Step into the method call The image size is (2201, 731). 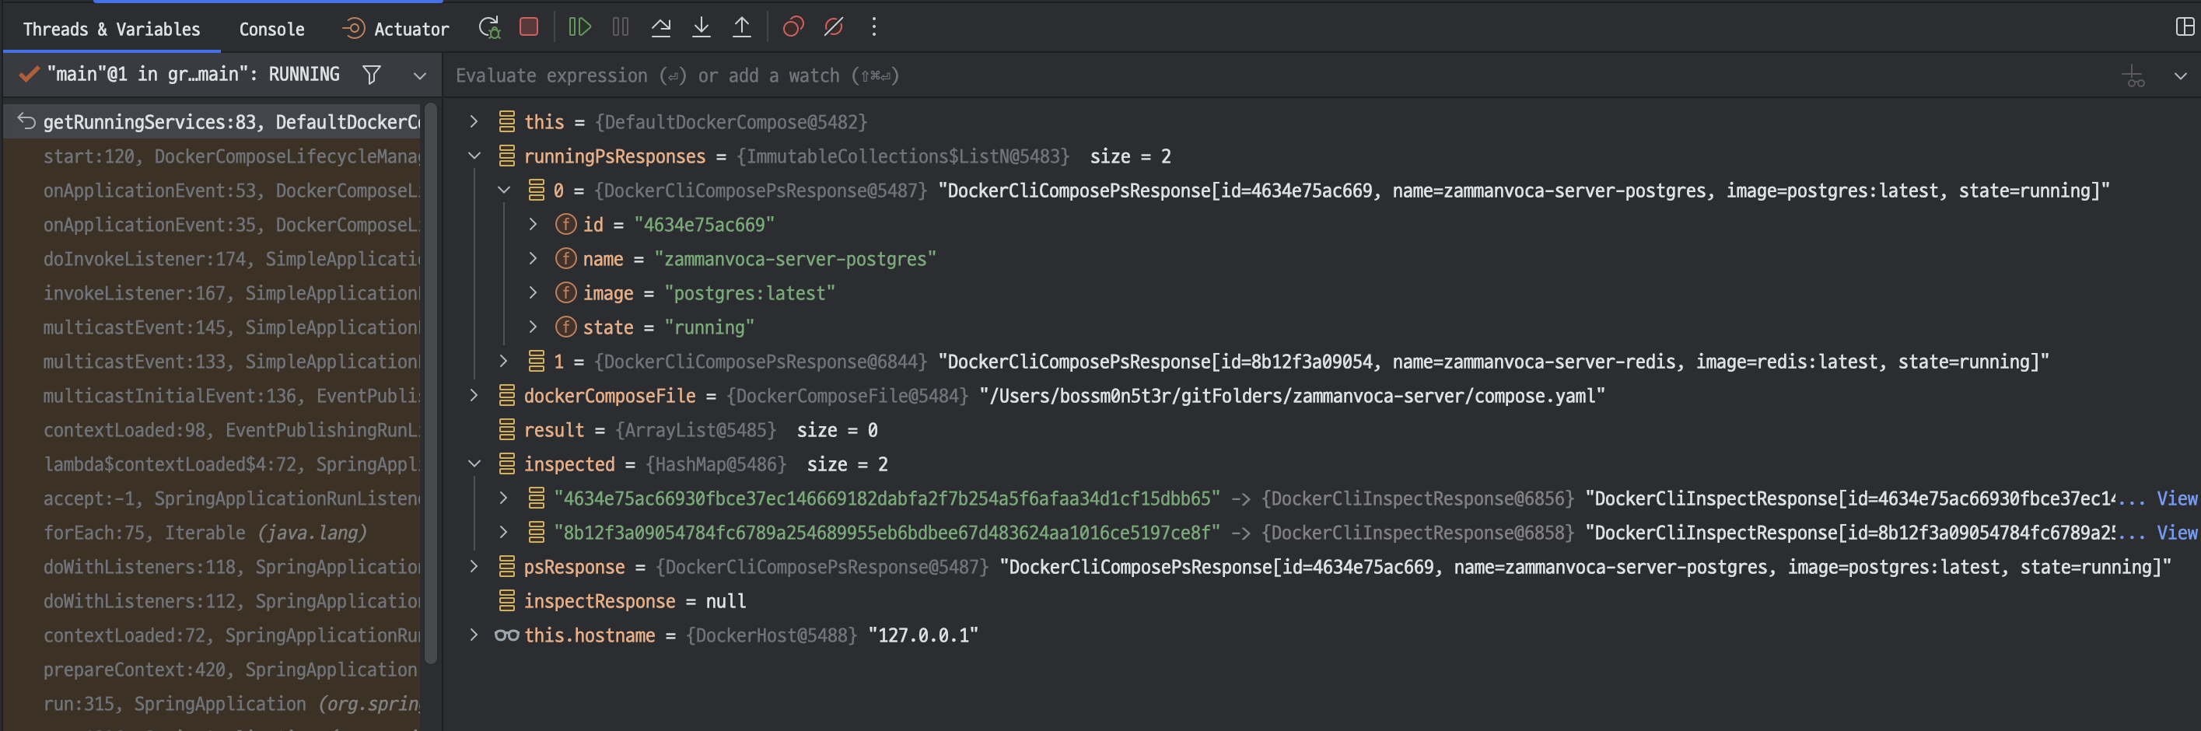[701, 26]
